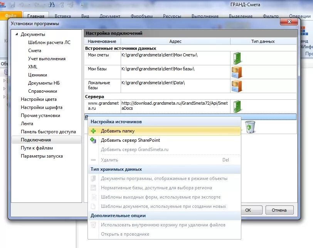Confirm settings with the OK button
This screenshot has height=248, width=313.
coord(251,210)
